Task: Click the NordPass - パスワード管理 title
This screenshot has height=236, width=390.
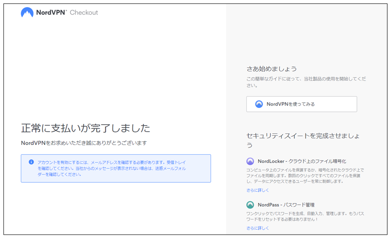Action: click(x=286, y=205)
